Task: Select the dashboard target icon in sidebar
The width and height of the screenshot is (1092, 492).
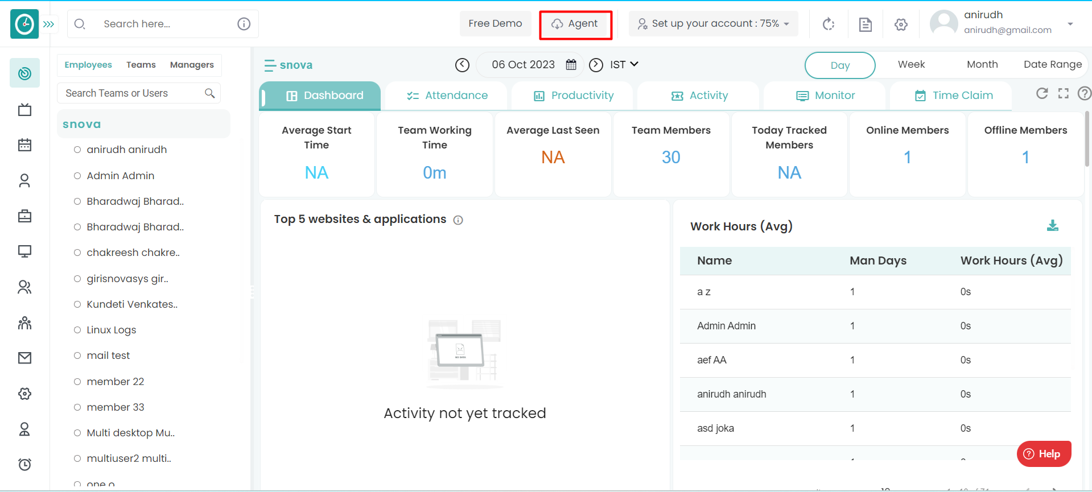Action: point(24,73)
